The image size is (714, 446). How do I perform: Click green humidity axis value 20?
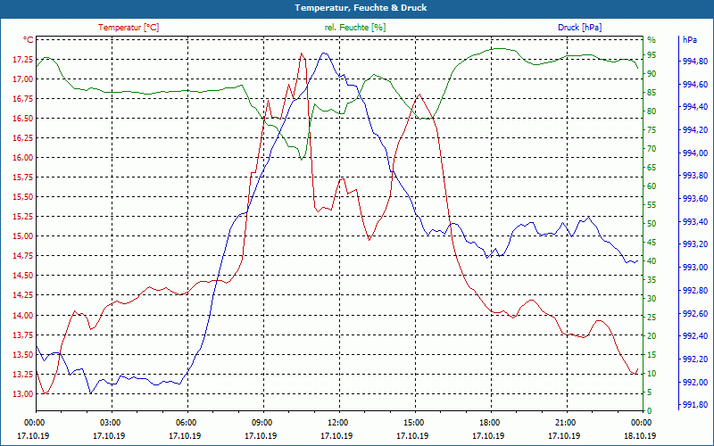[652, 336]
